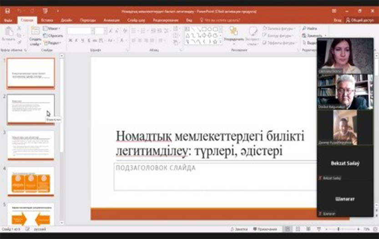Image resolution: width=379 pixels, height=239 pixels.
Task: Expand the Layout (Макет) dropdown
Action: (52, 28)
